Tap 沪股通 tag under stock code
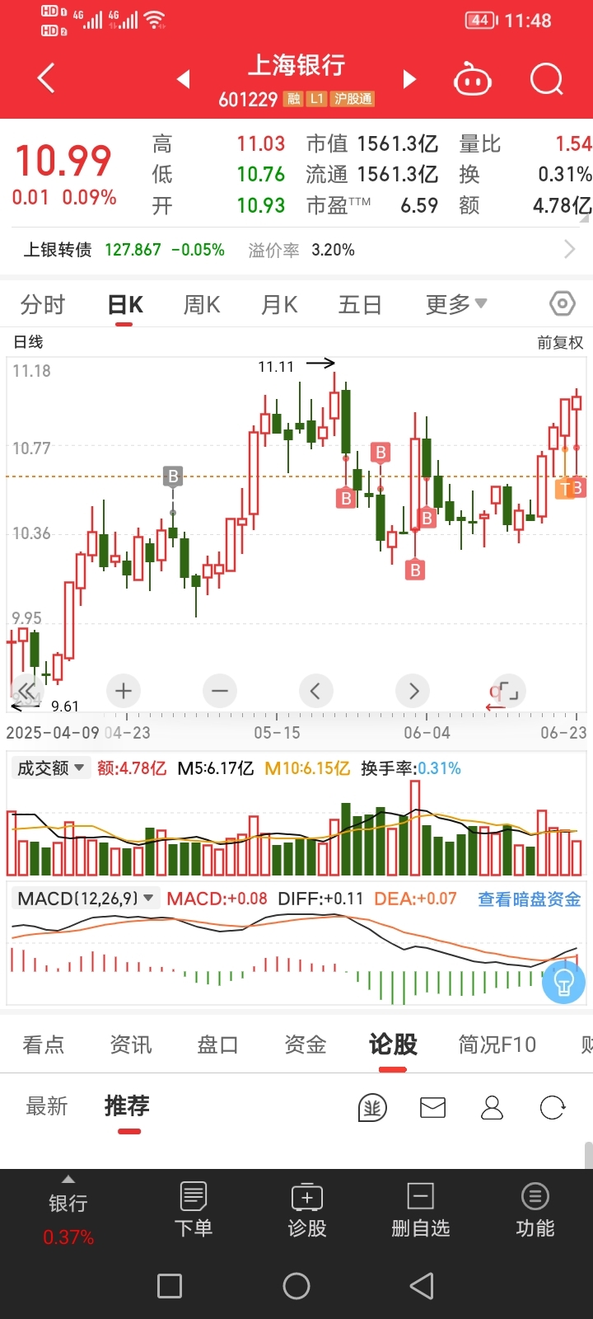 coord(353,99)
